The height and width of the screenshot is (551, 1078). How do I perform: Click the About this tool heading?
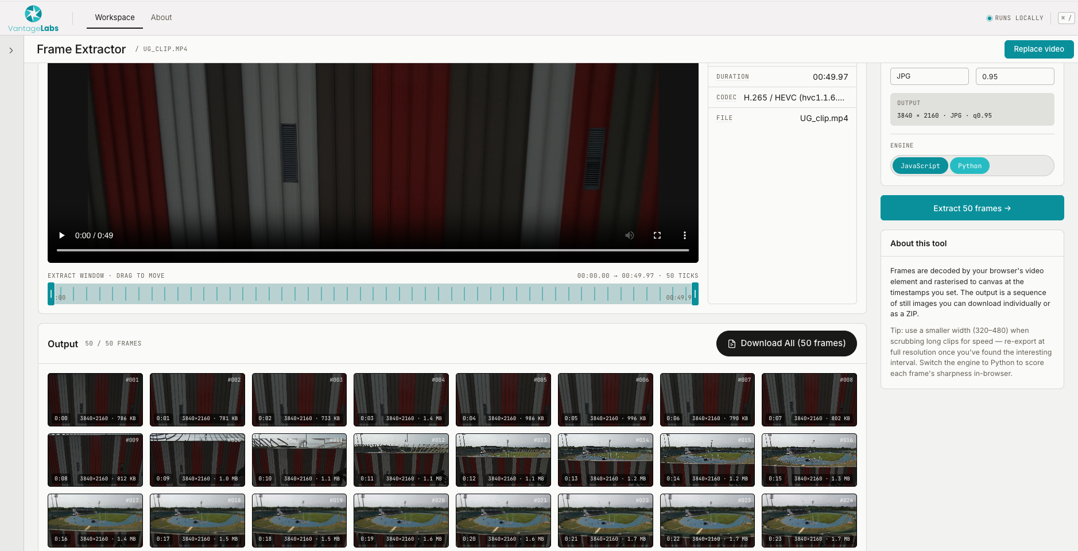coord(918,243)
